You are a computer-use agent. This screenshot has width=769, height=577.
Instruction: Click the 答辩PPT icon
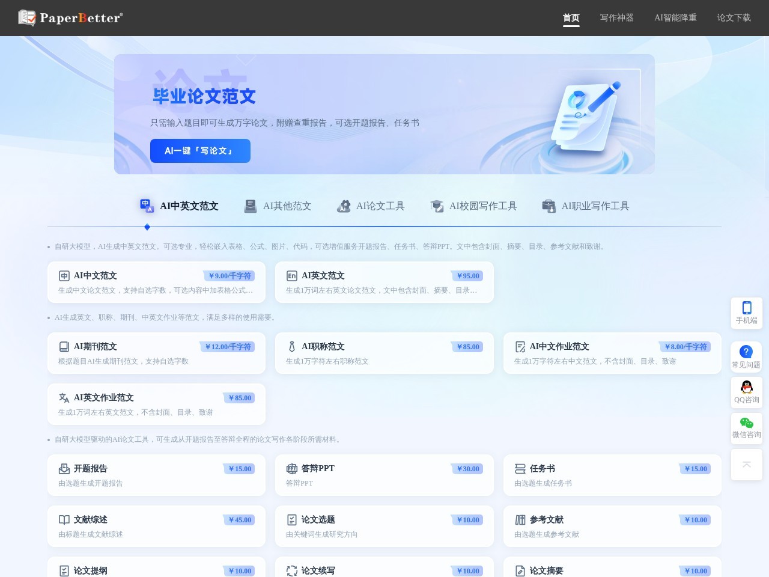click(292, 468)
